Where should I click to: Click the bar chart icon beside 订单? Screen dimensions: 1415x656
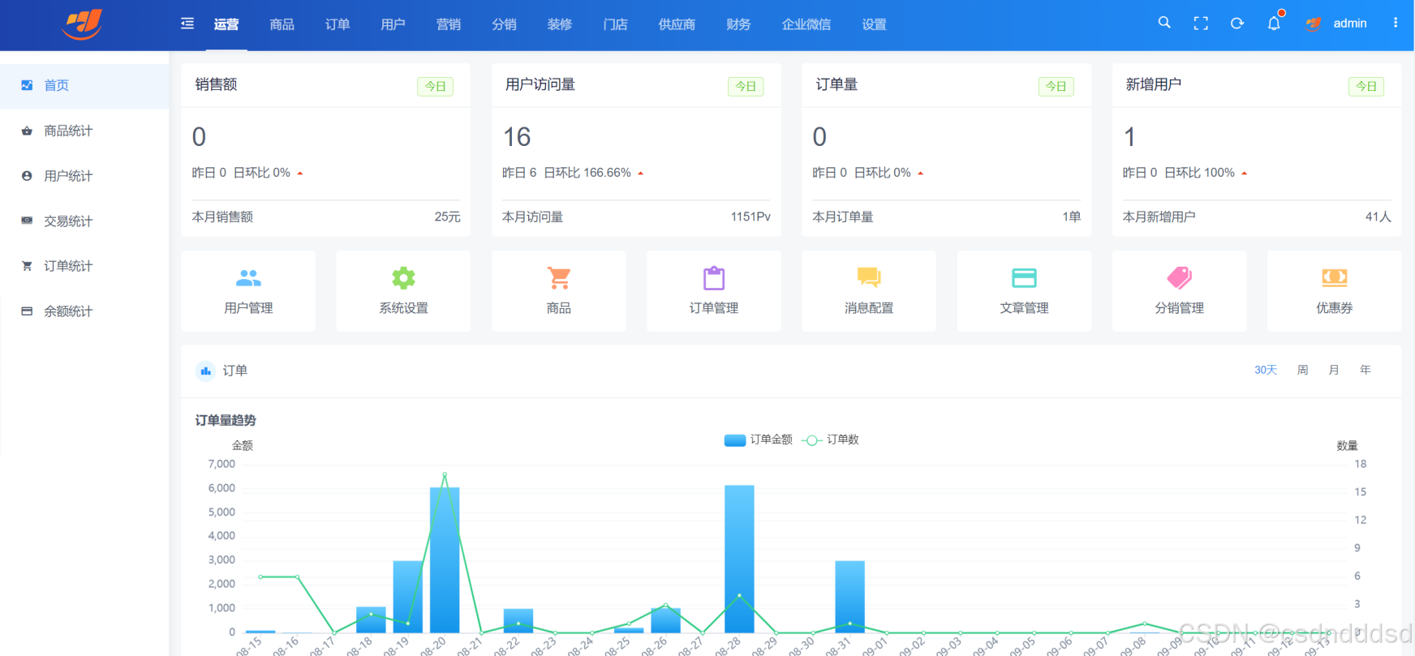pos(205,371)
